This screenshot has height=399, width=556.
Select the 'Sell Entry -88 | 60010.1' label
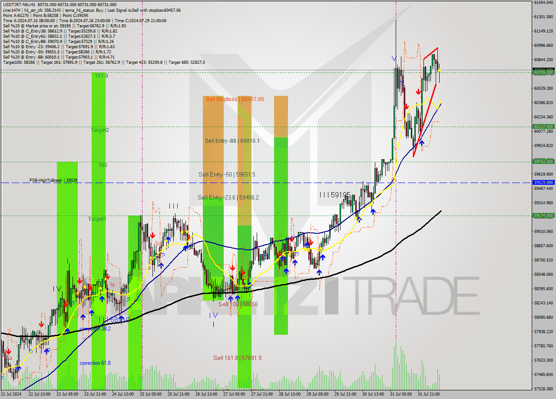(x=232, y=141)
